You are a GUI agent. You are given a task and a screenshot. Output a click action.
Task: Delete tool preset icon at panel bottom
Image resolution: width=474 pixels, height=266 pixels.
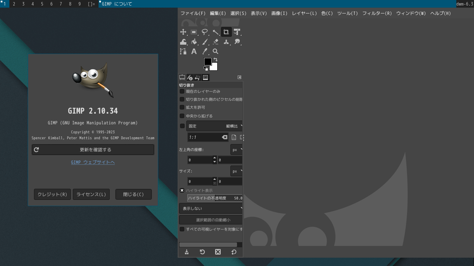218,252
